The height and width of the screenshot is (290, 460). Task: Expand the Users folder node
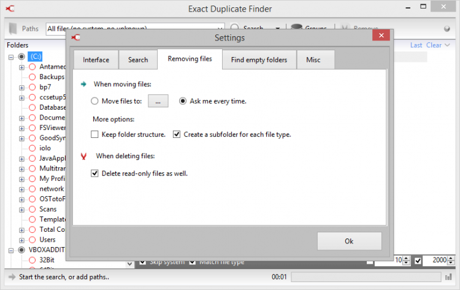tap(21, 240)
